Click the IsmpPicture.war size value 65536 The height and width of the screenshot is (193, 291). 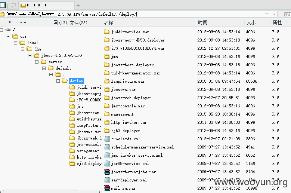251,81
